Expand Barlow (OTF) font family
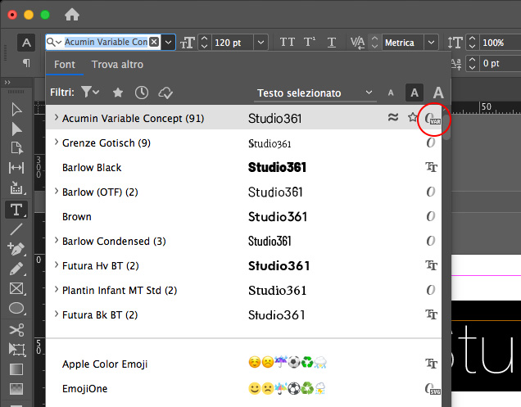 coord(57,191)
